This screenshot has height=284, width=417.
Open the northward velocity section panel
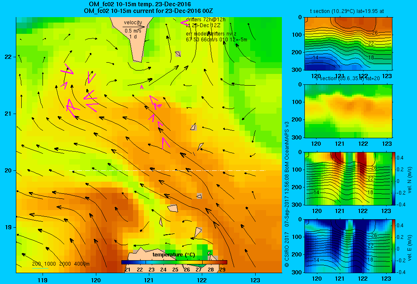tap(348, 178)
